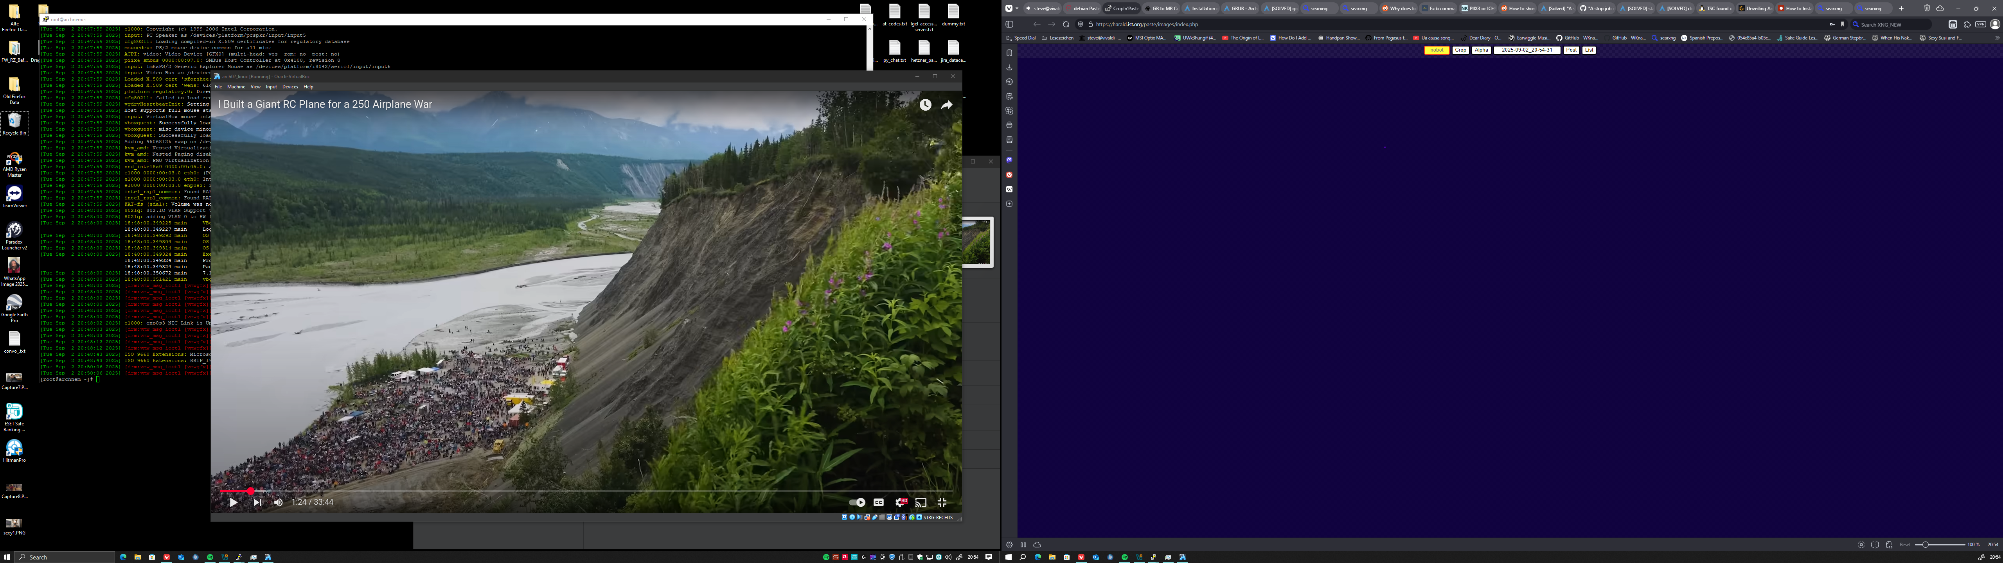This screenshot has width=2003, height=563.
Task: Select the HitmanPro desktop icon
Action: click(14, 451)
